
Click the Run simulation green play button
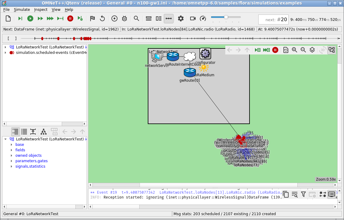(x=30, y=19)
